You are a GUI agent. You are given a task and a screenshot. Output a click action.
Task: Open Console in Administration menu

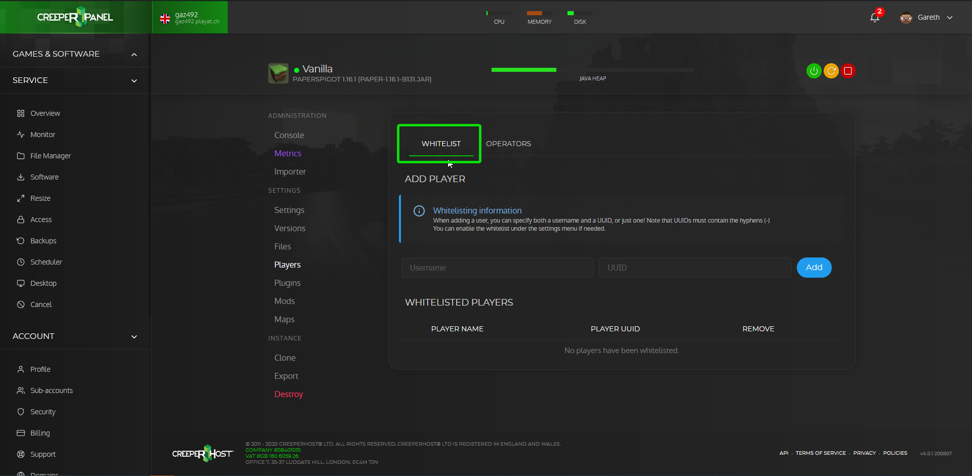click(x=289, y=135)
